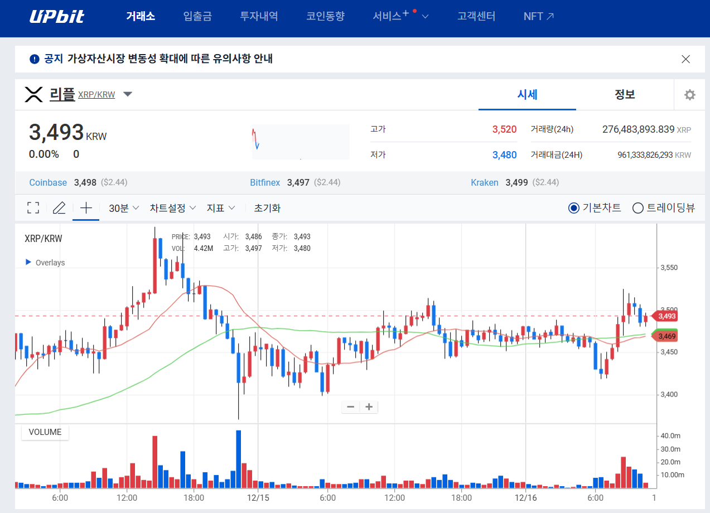Click the 3,550 price axis label
The height and width of the screenshot is (513, 710).
669,268
